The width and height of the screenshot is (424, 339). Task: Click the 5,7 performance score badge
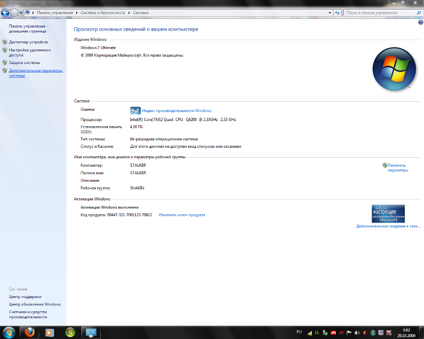135,111
